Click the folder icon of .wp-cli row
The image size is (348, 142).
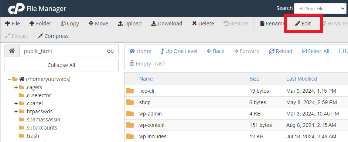tap(130, 91)
